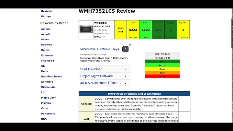Click the Better row in Ratings Guide
Screen dimensions: 233x131
(x=162, y=65)
